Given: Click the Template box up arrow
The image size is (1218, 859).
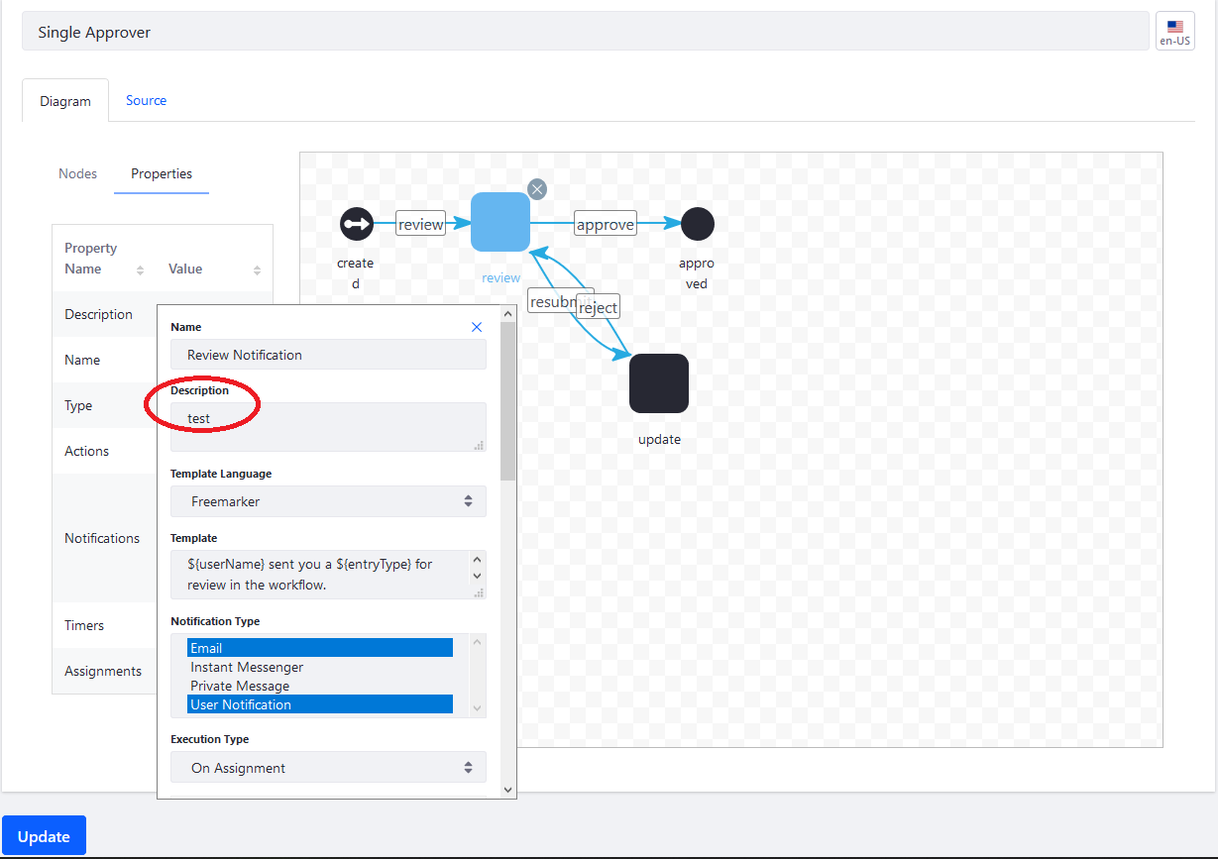Looking at the screenshot, I should pyautogui.click(x=478, y=560).
